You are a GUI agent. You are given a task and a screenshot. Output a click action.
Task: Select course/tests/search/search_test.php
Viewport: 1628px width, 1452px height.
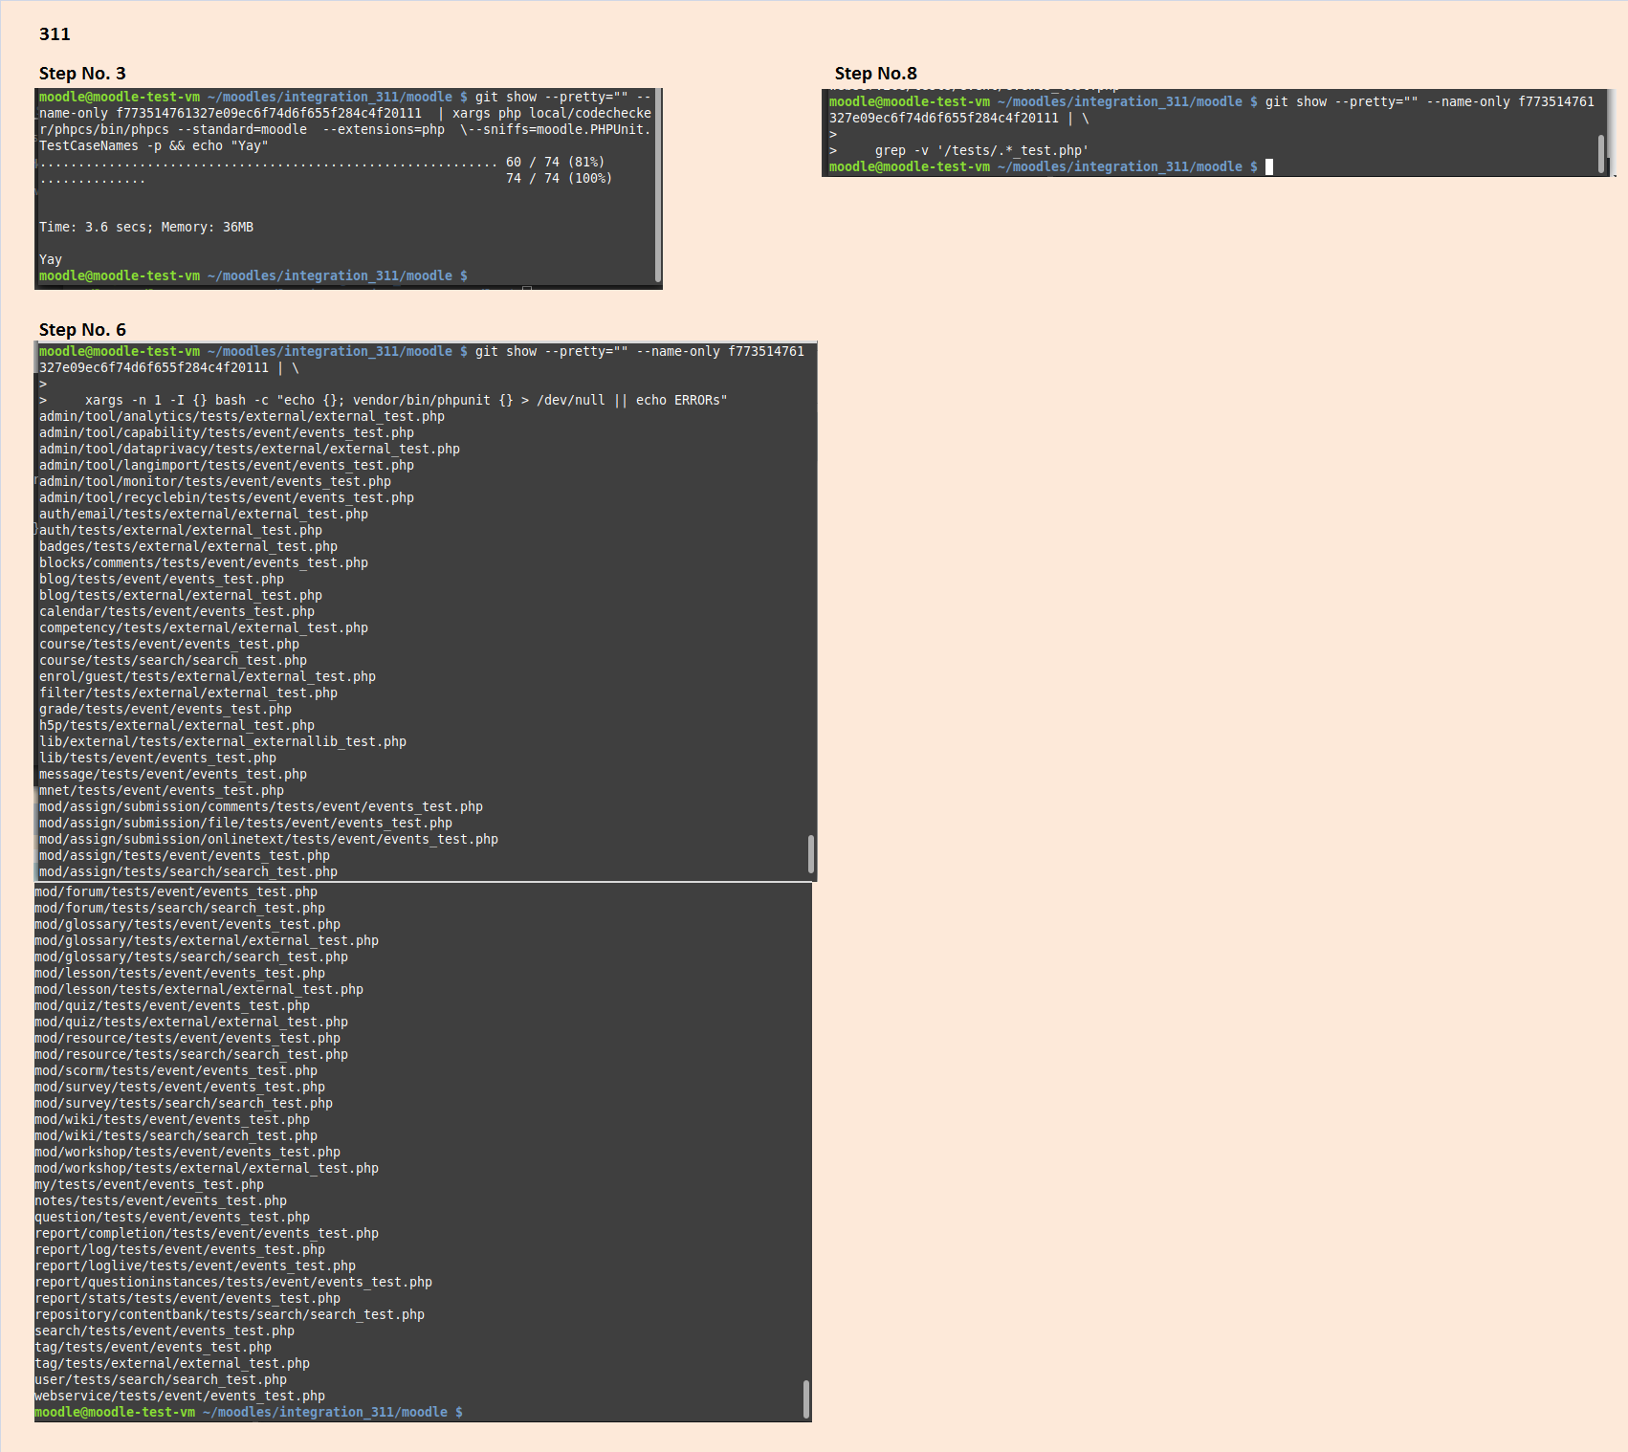tap(173, 661)
